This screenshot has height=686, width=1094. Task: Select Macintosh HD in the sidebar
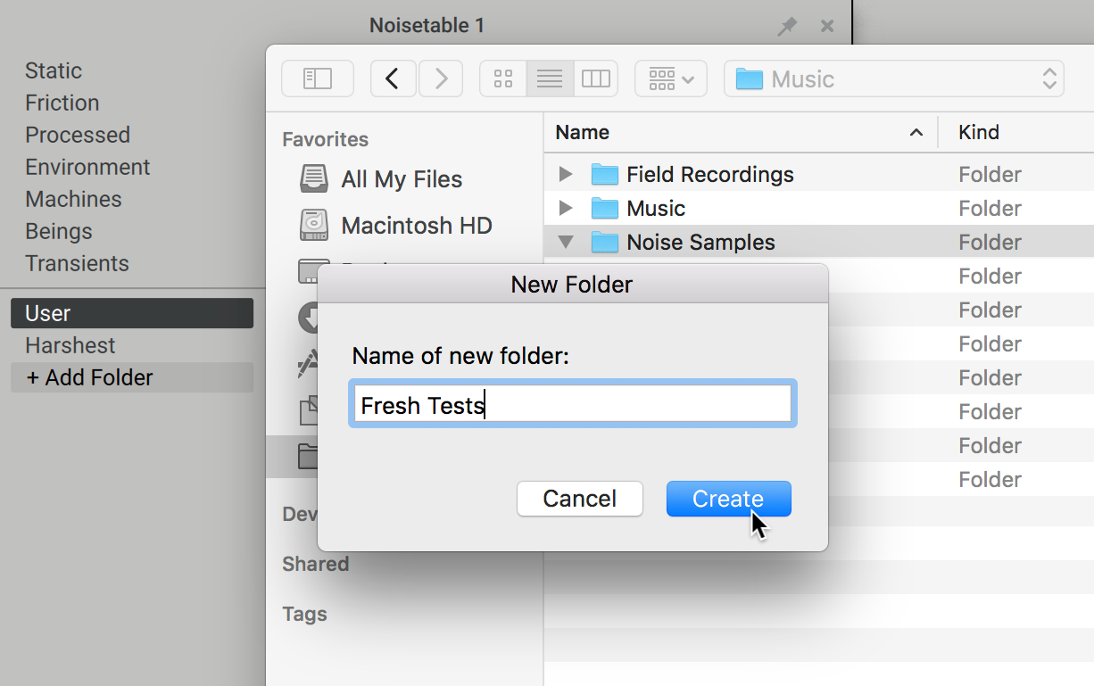tap(417, 225)
